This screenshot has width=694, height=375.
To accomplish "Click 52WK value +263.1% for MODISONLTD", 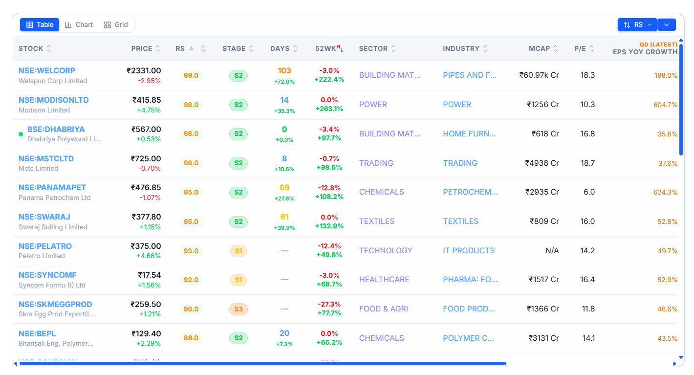I will click(329, 109).
